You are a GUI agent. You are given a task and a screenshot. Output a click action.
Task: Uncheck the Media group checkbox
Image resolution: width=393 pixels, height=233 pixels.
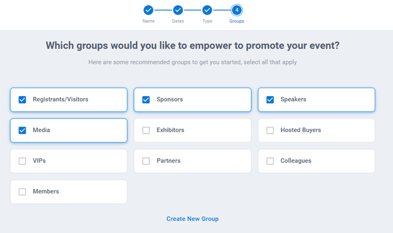coord(22,130)
